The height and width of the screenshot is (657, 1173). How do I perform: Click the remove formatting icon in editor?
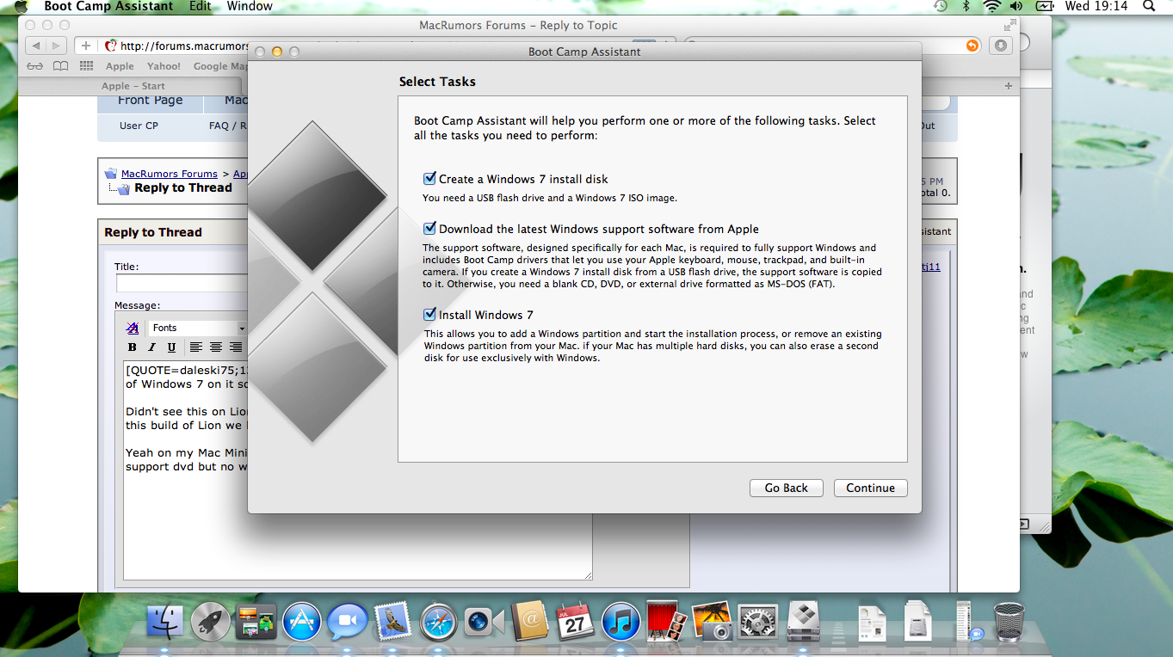(x=133, y=328)
